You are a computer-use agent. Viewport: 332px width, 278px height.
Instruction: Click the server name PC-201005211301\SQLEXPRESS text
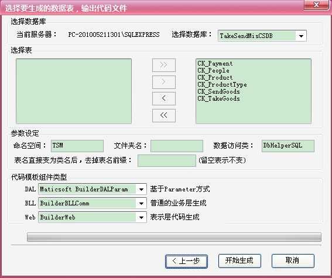(114, 35)
